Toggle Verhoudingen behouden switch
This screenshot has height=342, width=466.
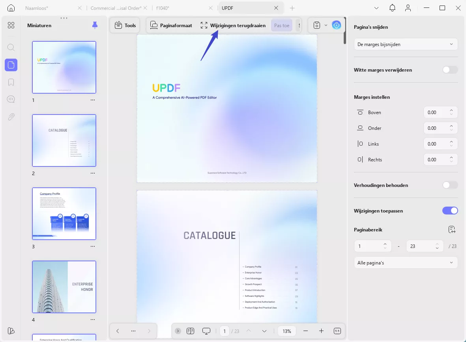450,185
